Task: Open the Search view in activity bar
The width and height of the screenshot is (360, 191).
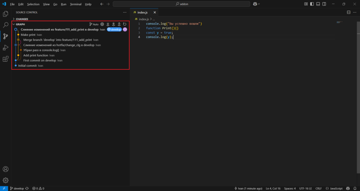Action: pyautogui.click(x=6, y=25)
